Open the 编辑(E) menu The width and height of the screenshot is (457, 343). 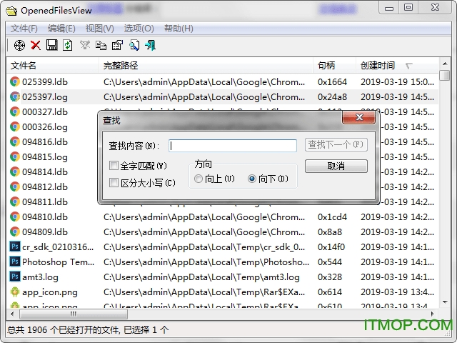[x=61, y=29]
